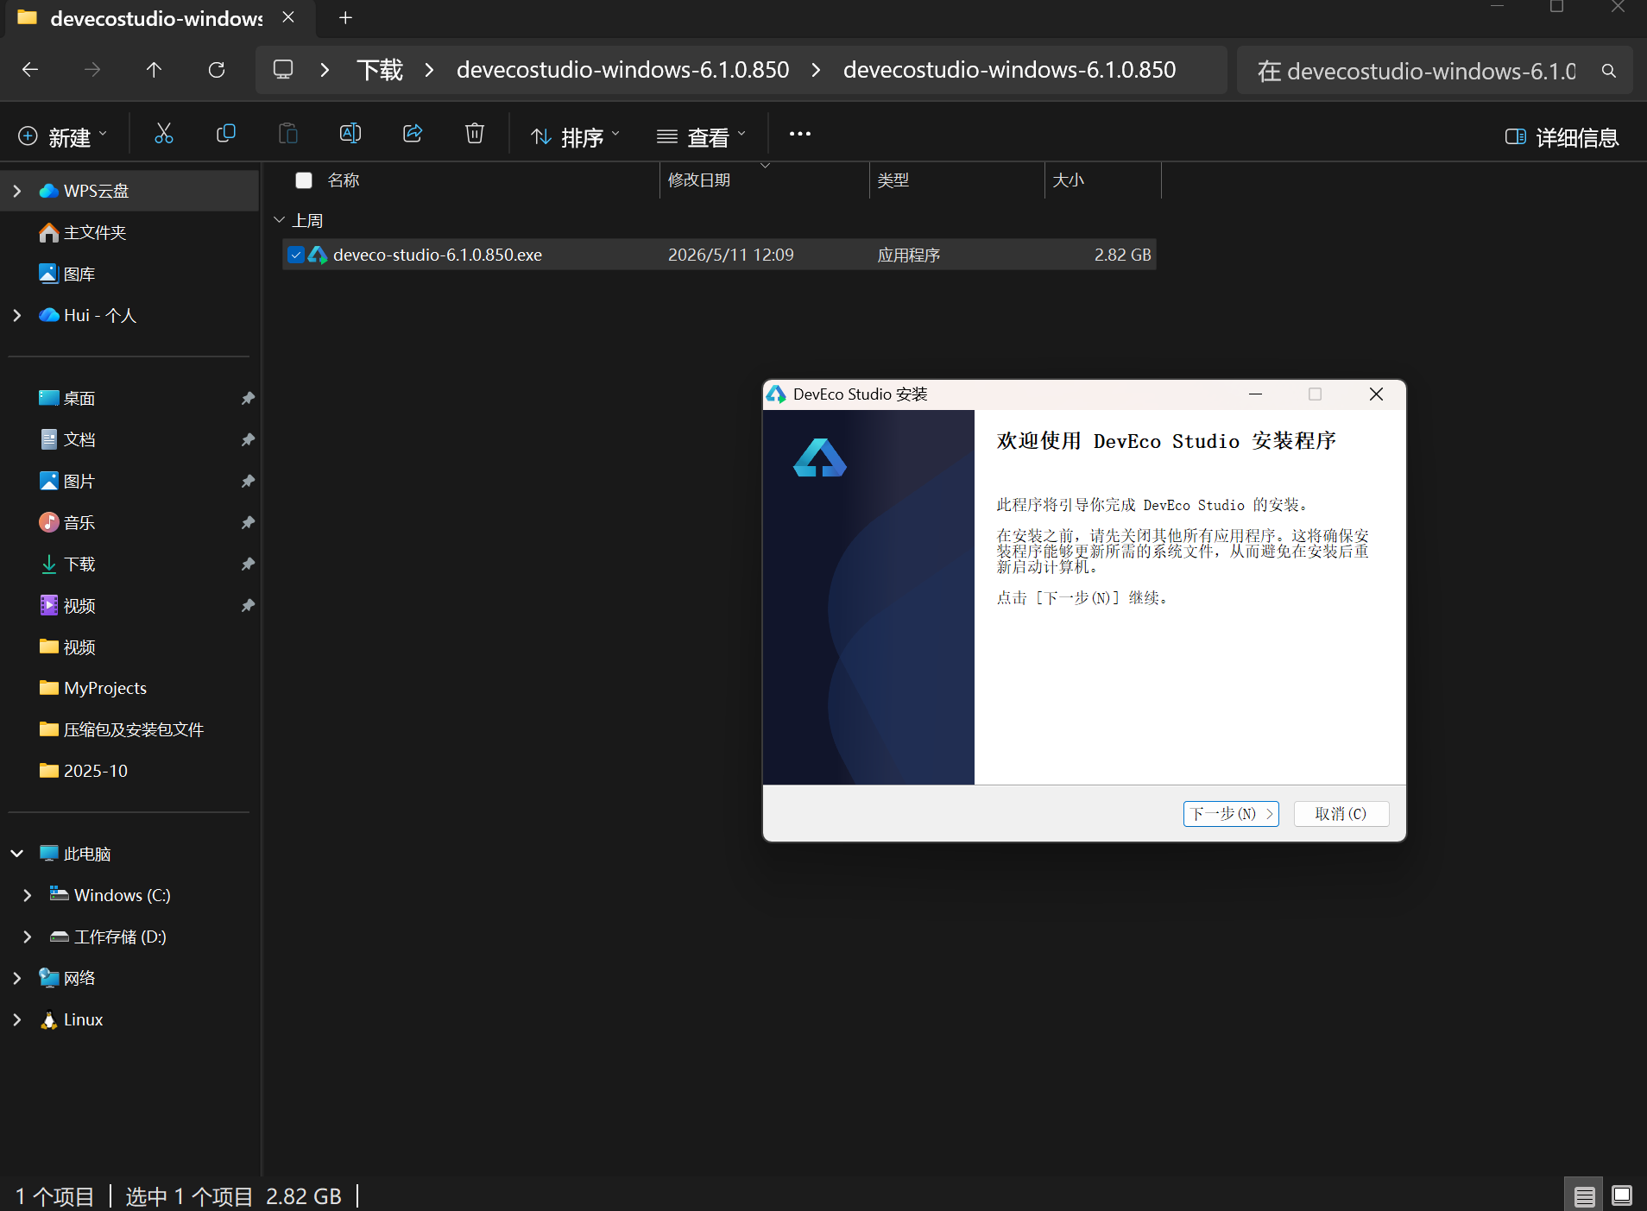Open the 排序 sort dropdown
This screenshot has width=1647, height=1211.
(x=575, y=137)
